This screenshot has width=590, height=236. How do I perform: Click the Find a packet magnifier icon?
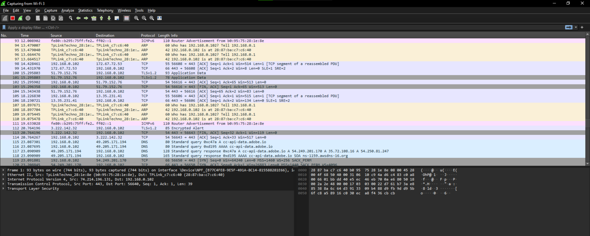(71, 18)
